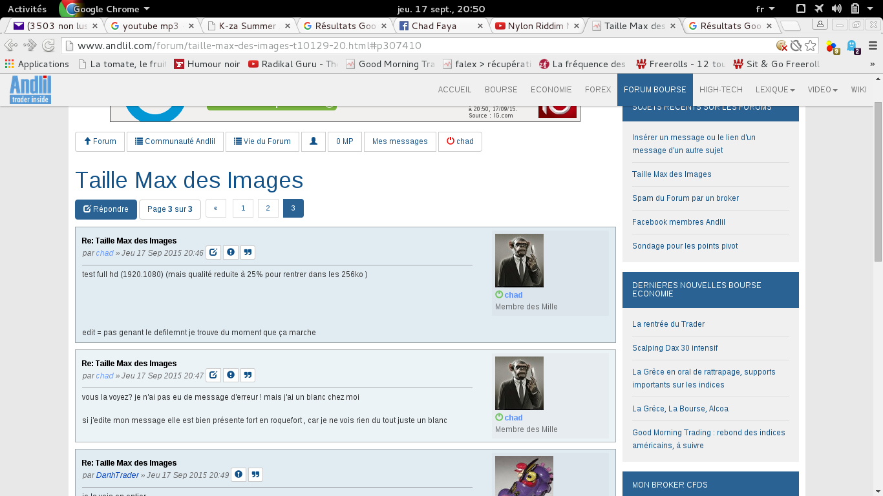Bookmark this page with the star icon
Image resolution: width=883 pixels, height=496 pixels.
coord(811,46)
